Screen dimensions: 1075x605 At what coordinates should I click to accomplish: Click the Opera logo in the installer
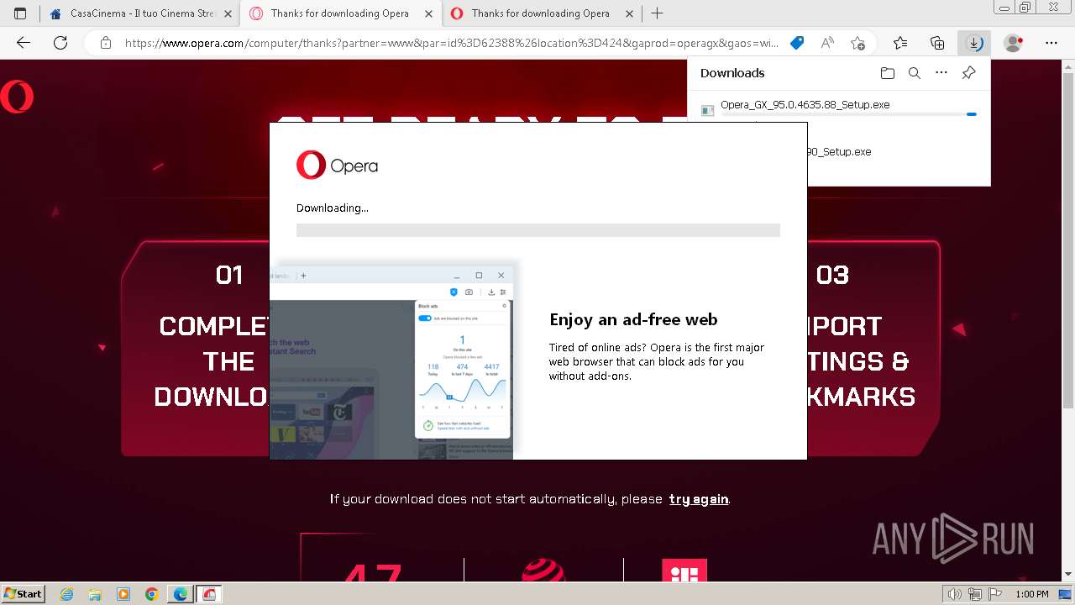point(337,166)
